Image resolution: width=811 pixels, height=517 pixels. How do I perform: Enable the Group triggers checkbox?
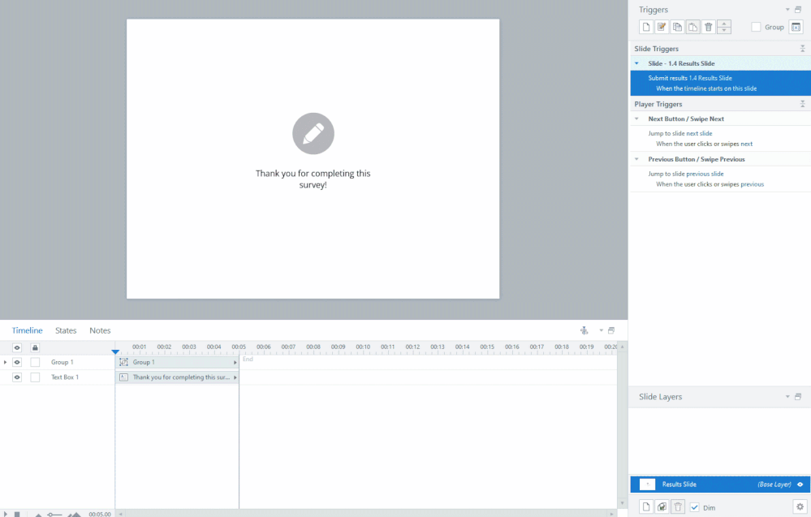(756, 27)
